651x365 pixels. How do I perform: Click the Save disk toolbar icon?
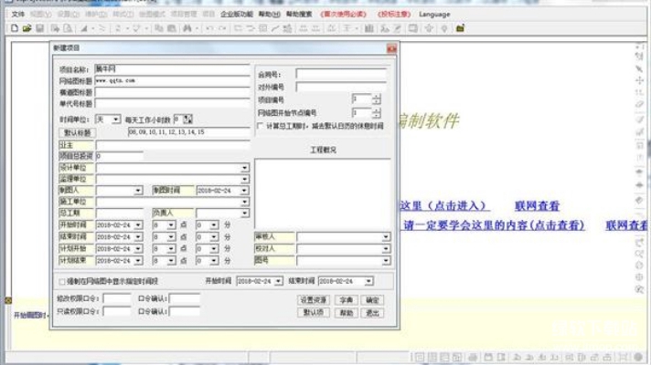coord(39,29)
